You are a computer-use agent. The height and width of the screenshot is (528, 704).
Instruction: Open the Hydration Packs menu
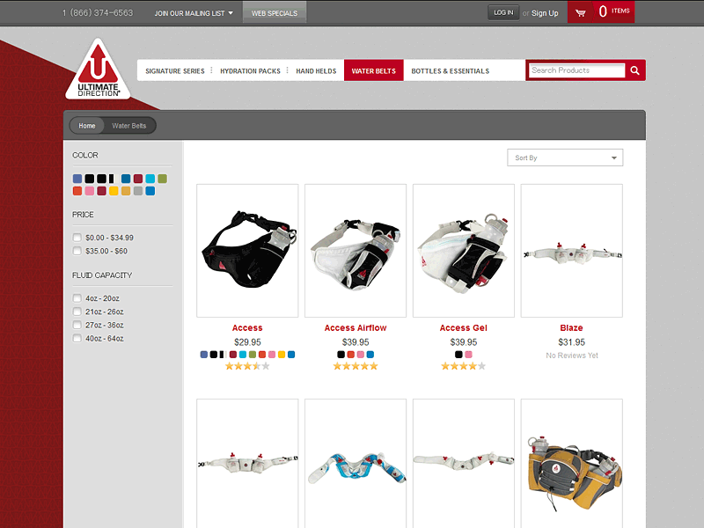click(250, 71)
